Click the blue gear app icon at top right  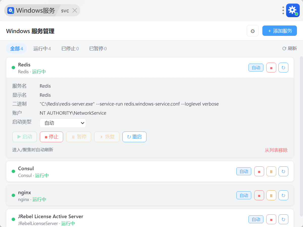pos(293,10)
